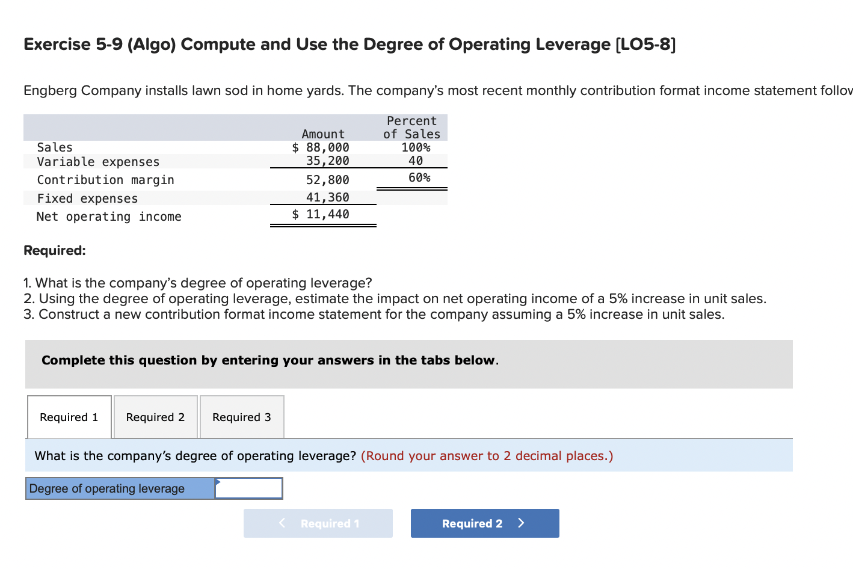Click the Degree of operating leverage input box

[248, 488]
